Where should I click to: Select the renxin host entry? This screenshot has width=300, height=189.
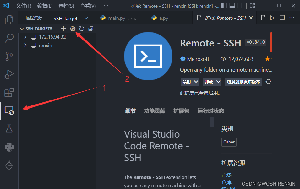tap(57, 45)
